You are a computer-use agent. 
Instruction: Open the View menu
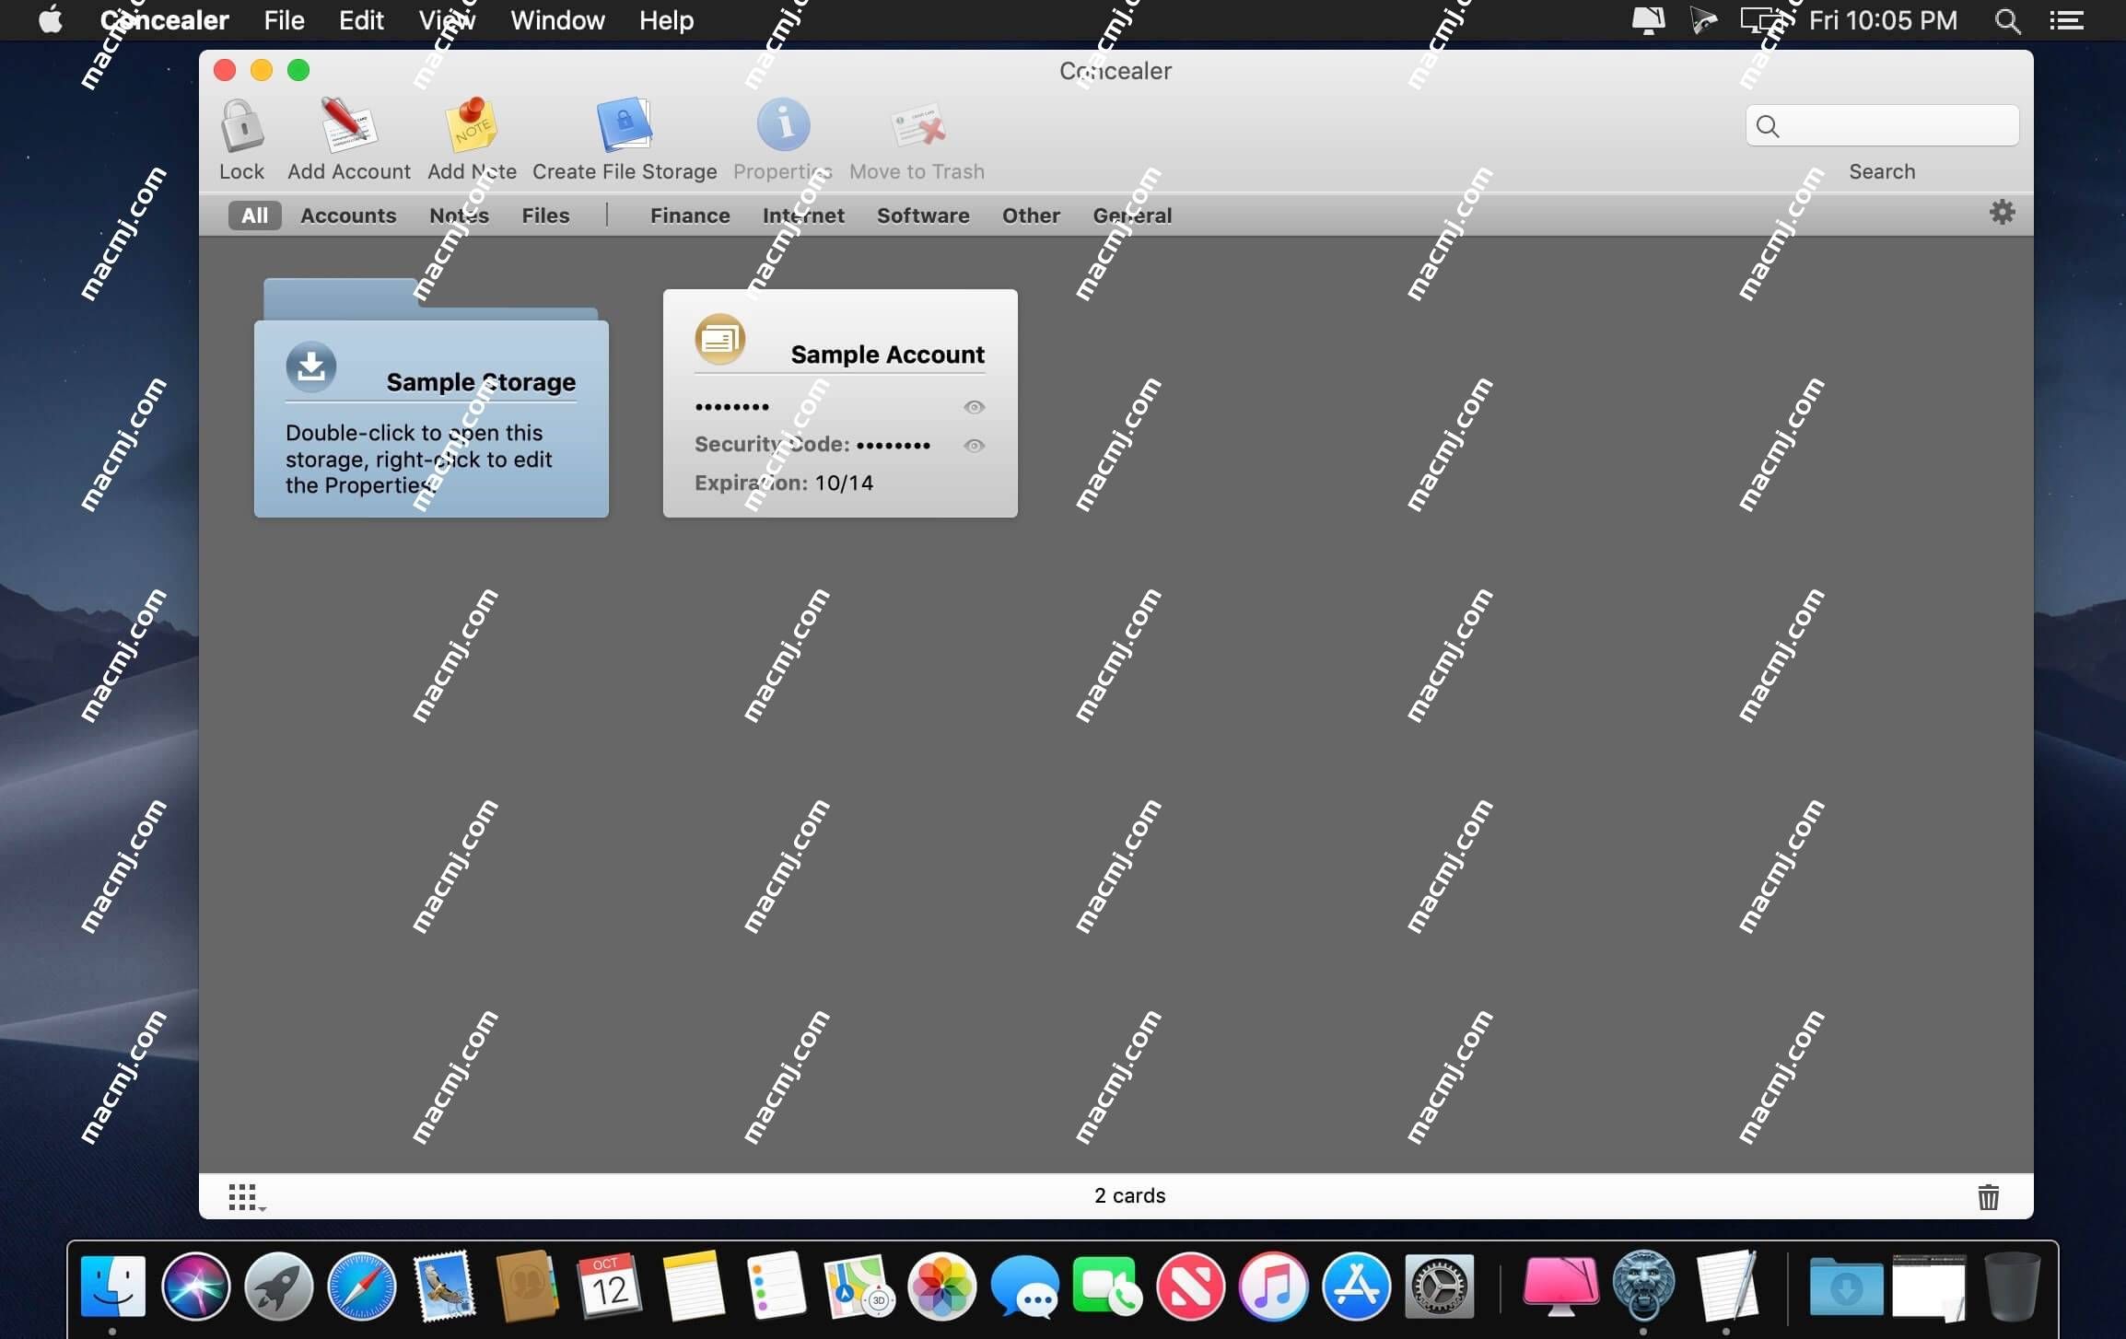tap(447, 20)
